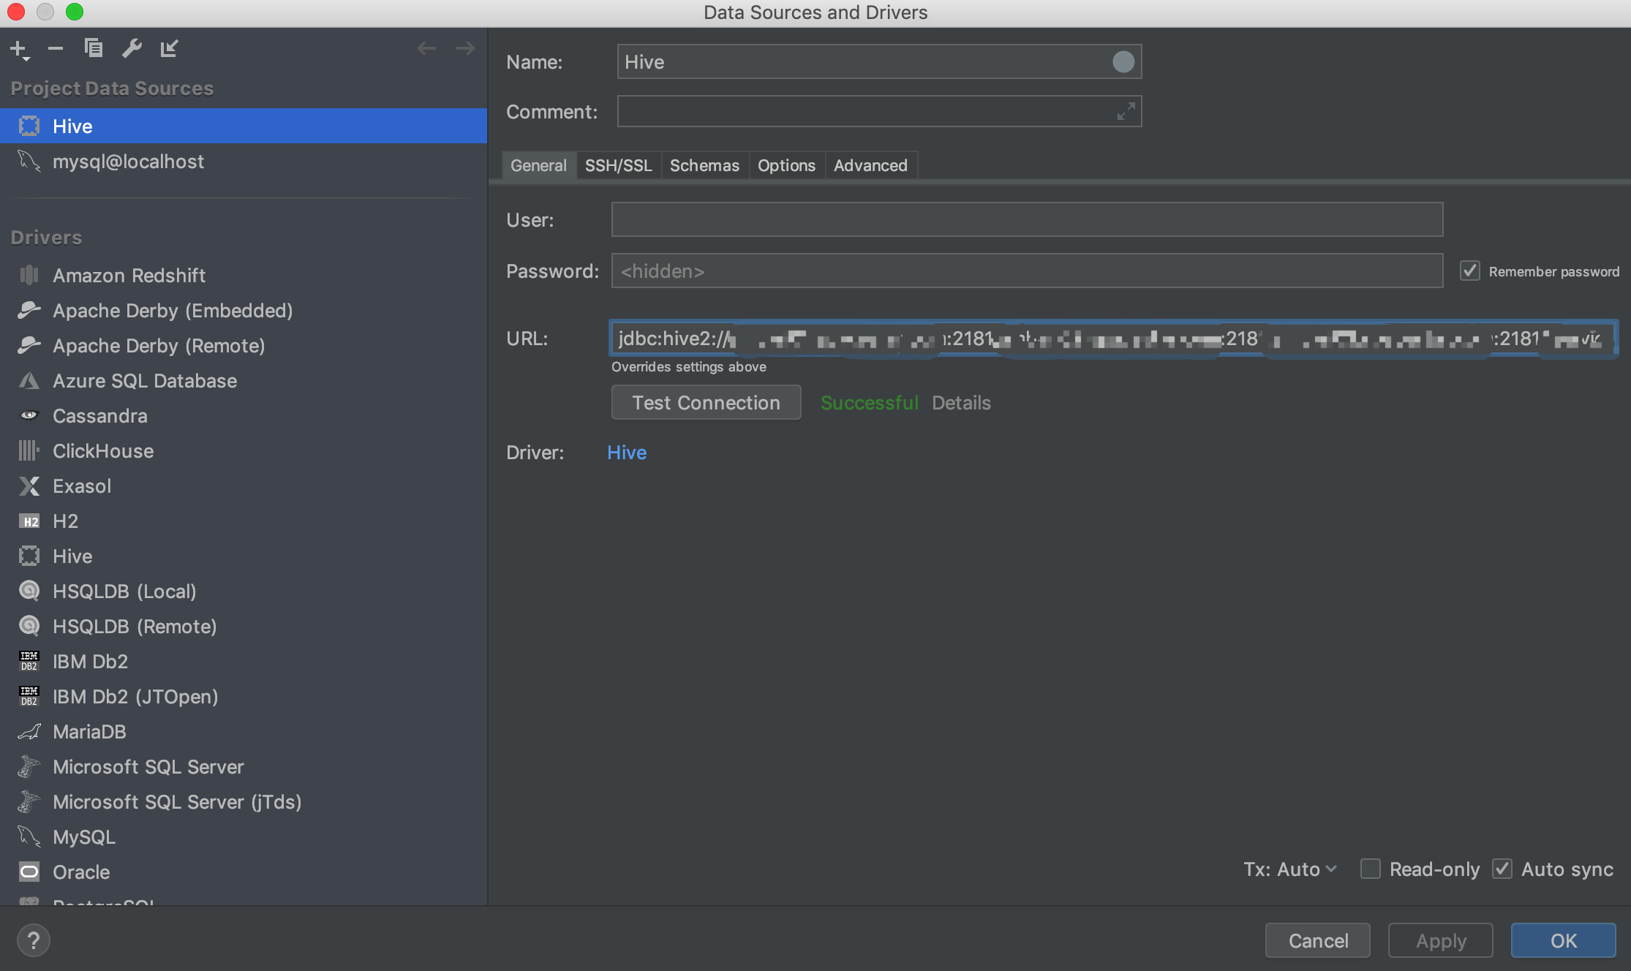Click the URL input field
This screenshot has width=1631, height=971.
[1109, 339]
